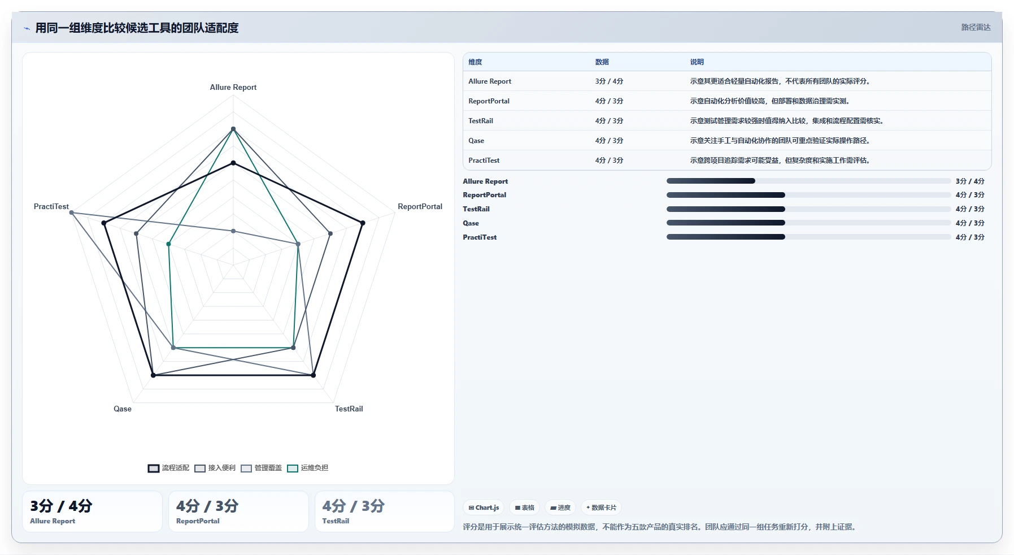This screenshot has height=555, width=1014.
Task: Click the note 示意自动化分析价值较高
Action: tap(771, 101)
